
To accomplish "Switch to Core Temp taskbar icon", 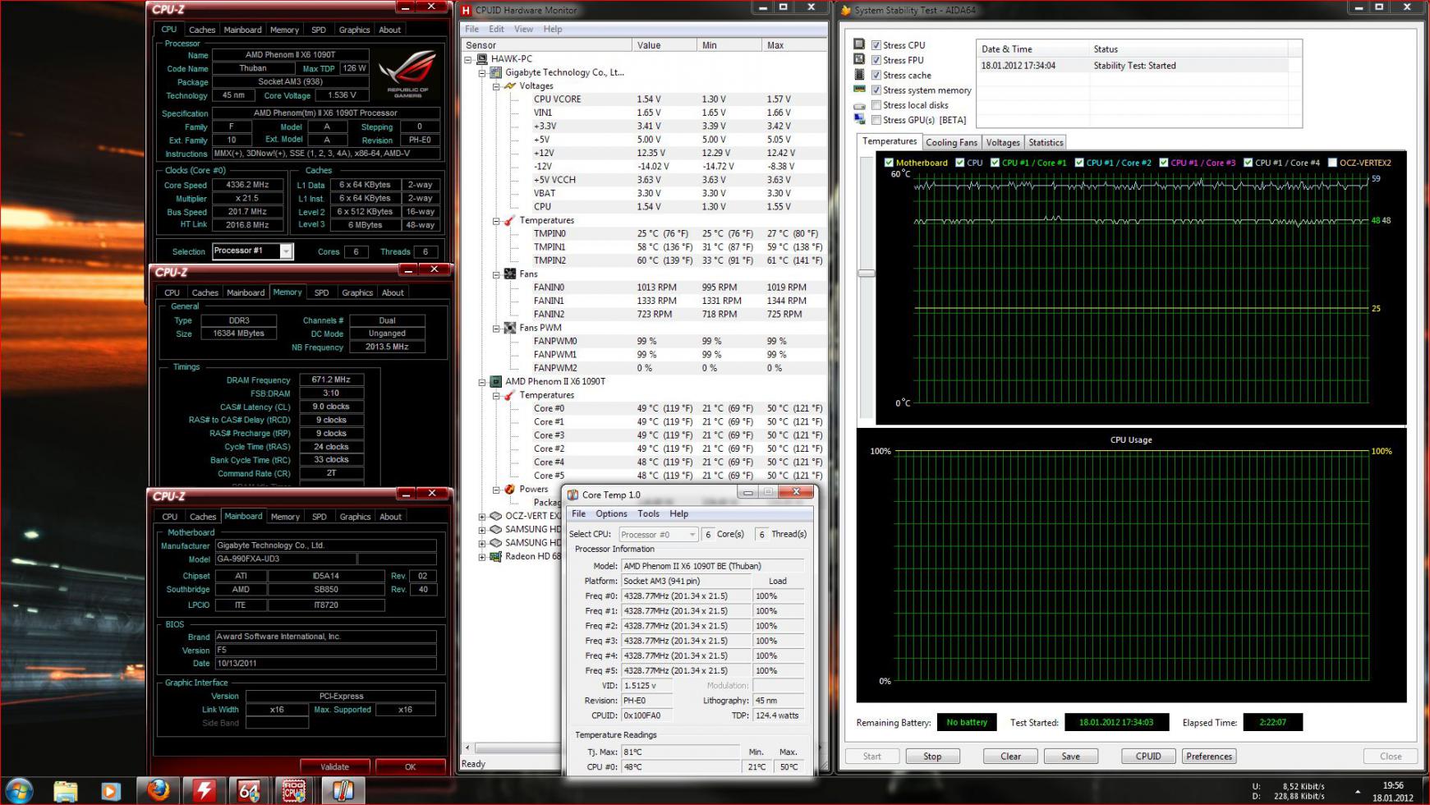I will pyautogui.click(x=343, y=791).
